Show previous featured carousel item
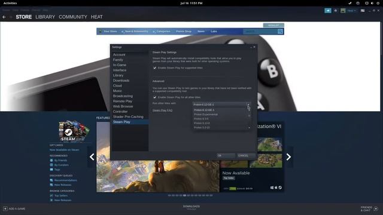This screenshot has height=215, width=383. (x=92, y=156)
